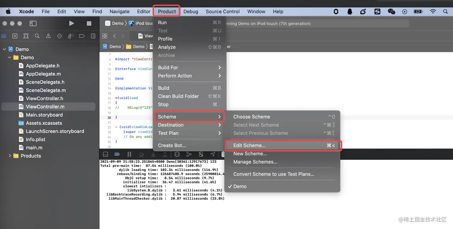Choose Create Bot… from the Product menu
The image size is (453, 229).
[189, 145]
